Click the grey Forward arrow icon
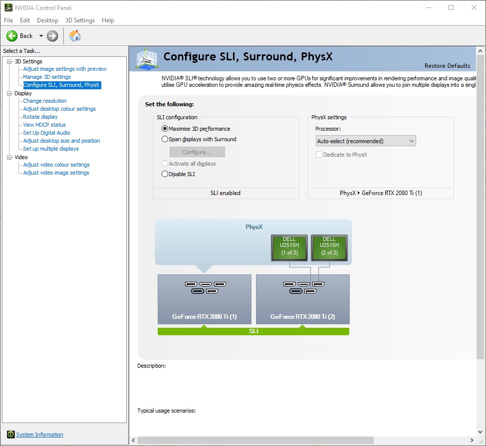486x446 pixels. (x=52, y=36)
